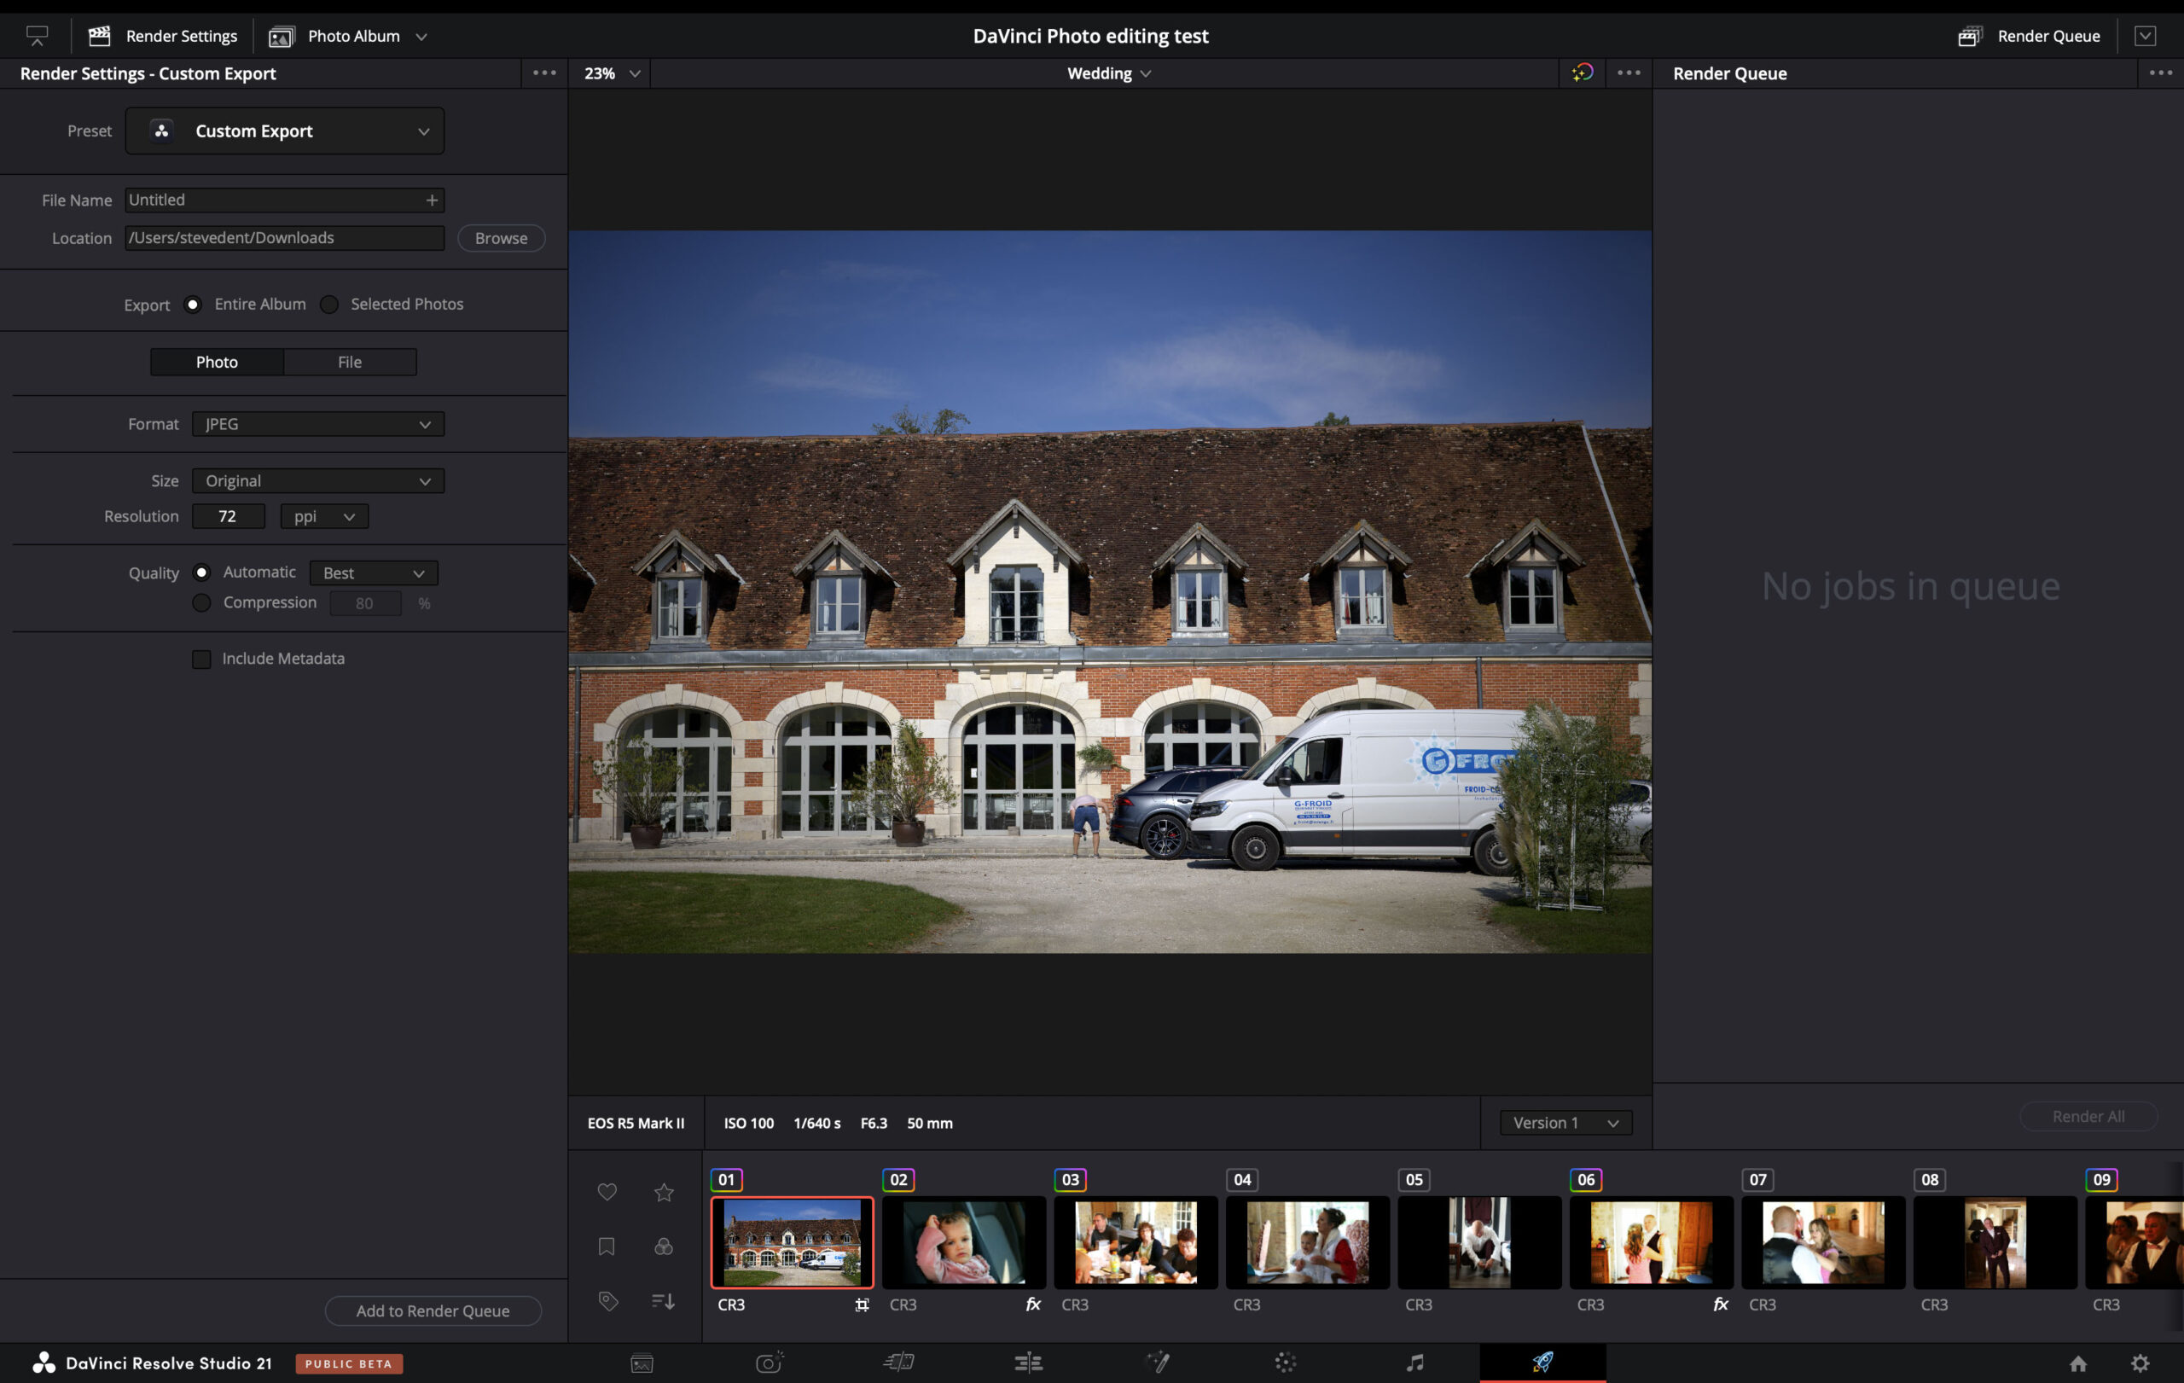Select the rocket export tab at the bottom
2184x1383 pixels.
point(1543,1361)
